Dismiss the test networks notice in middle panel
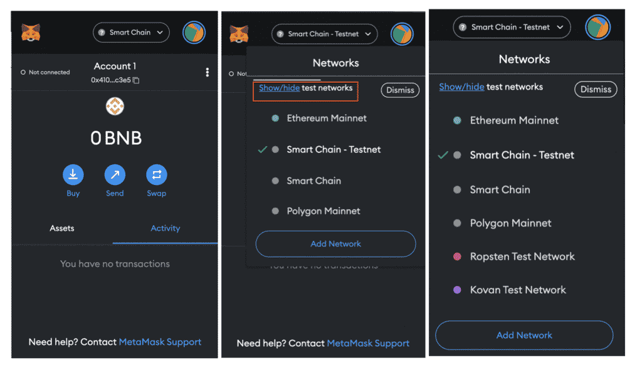Viewport: 642px width, 370px height. (x=400, y=90)
